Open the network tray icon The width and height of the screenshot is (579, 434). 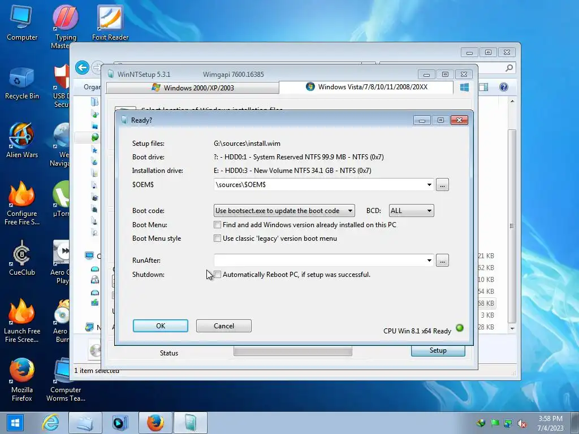click(508, 424)
